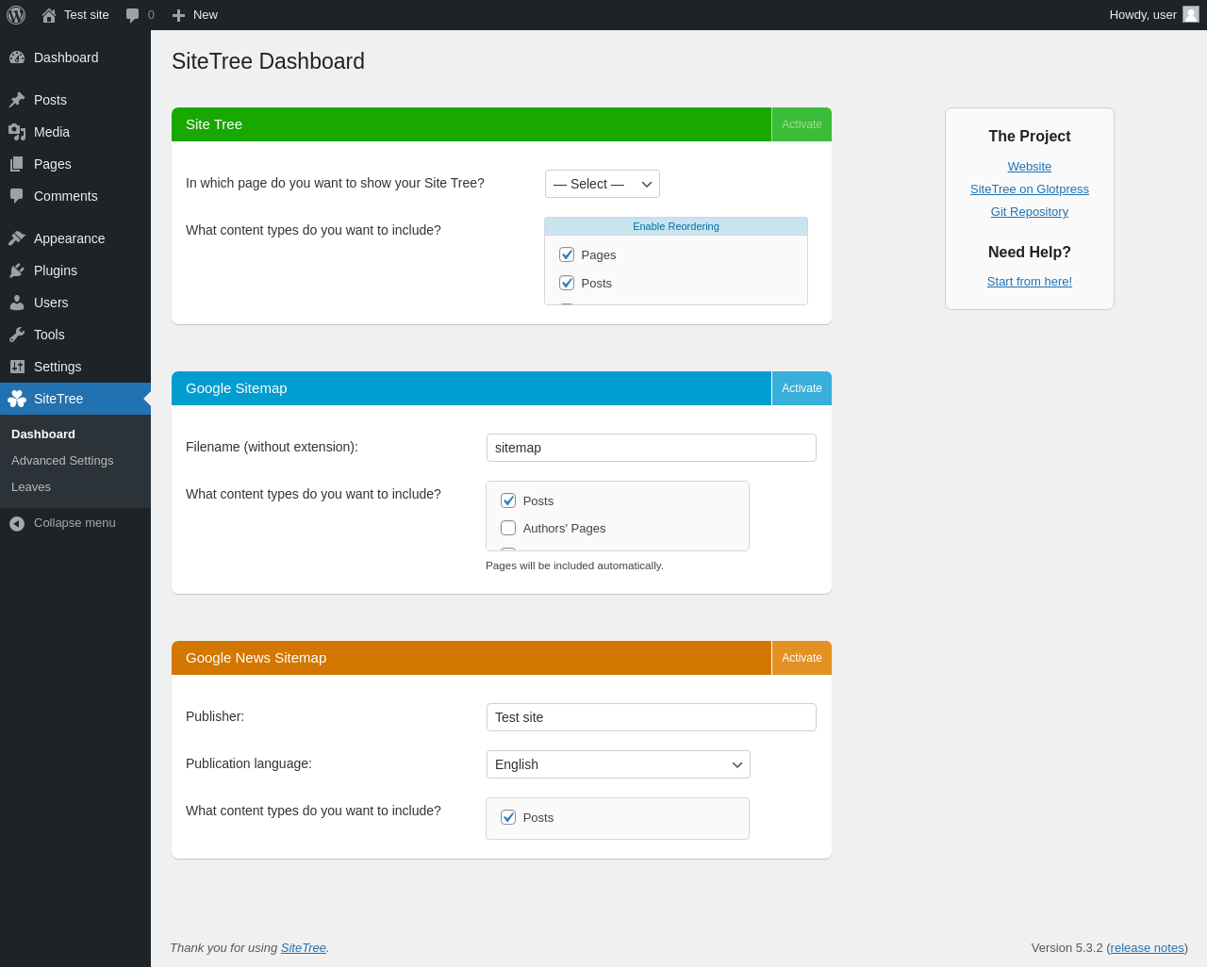Image resolution: width=1207 pixels, height=967 pixels.
Task: Uncheck Posts in Google News Sitemap
Action: click(508, 817)
